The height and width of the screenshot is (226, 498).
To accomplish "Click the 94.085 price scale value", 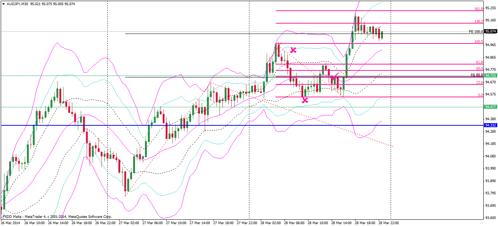I will point(491,156).
